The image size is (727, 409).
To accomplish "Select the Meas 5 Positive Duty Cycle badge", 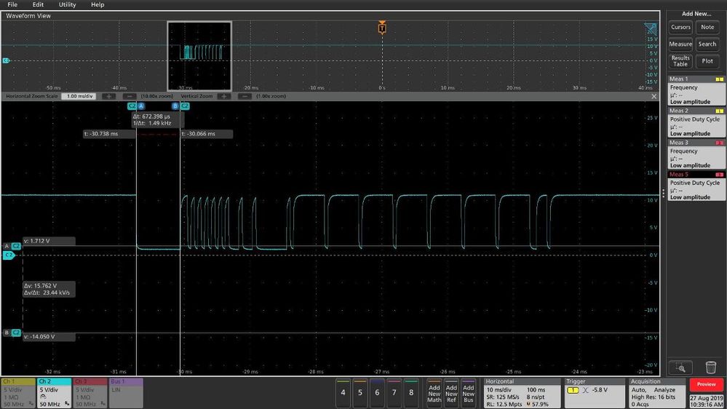I will [696, 186].
